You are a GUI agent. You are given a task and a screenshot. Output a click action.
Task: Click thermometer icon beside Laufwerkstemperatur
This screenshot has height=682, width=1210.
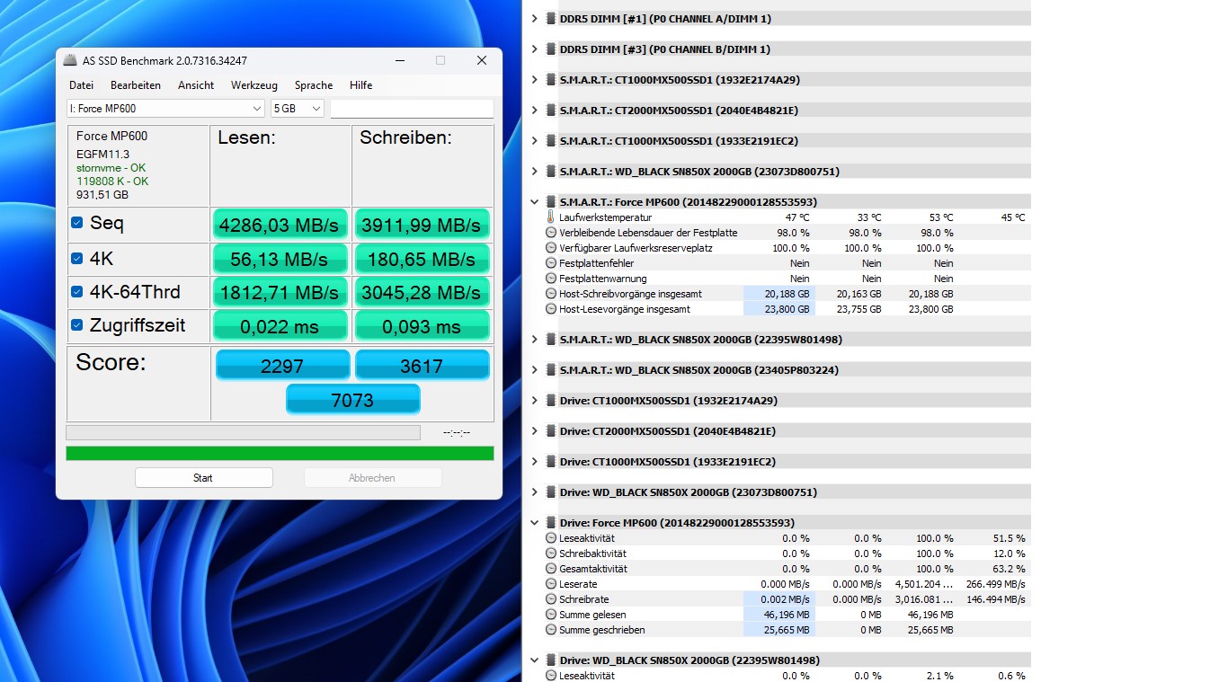point(551,217)
